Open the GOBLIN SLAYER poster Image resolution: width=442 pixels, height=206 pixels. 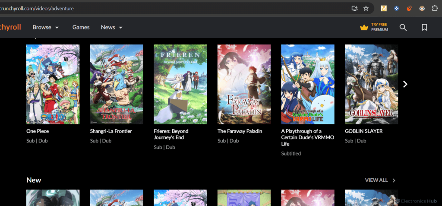click(x=371, y=84)
